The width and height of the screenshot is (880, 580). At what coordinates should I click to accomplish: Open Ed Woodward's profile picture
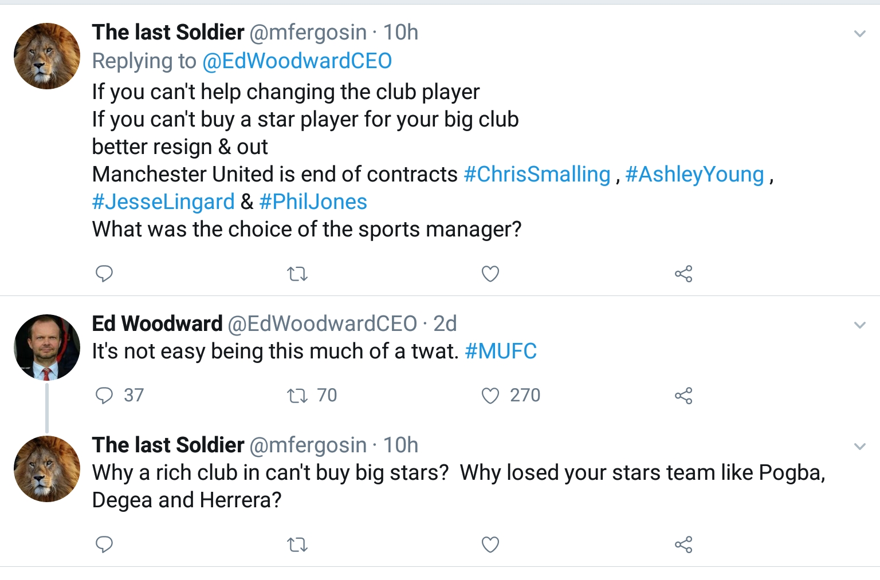pyautogui.click(x=47, y=347)
